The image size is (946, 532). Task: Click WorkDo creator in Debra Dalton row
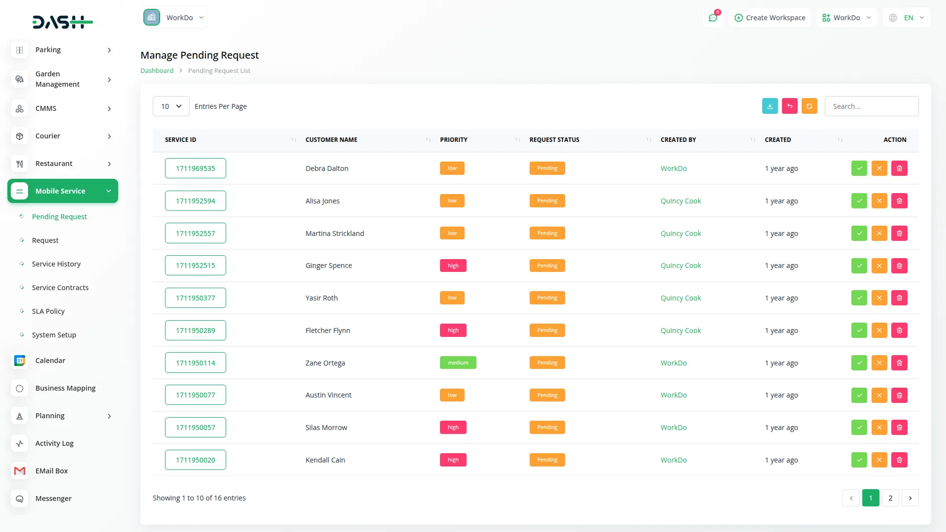pyautogui.click(x=674, y=168)
